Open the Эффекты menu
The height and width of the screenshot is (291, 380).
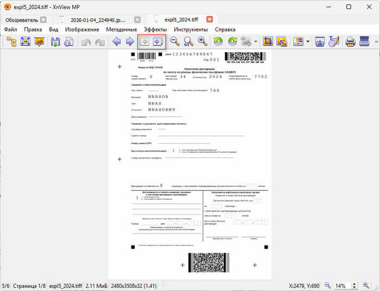(155, 29)
